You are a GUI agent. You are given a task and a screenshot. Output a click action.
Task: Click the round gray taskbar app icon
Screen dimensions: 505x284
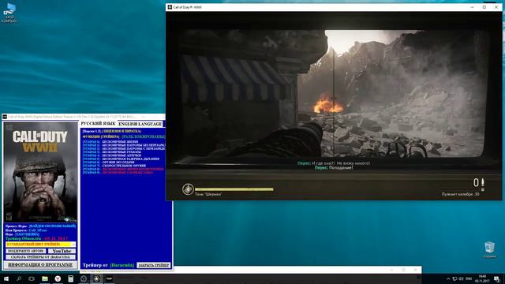(x=84, y=278)
